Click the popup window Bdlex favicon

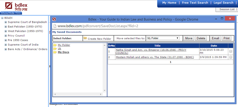click(x=54, y=19)
